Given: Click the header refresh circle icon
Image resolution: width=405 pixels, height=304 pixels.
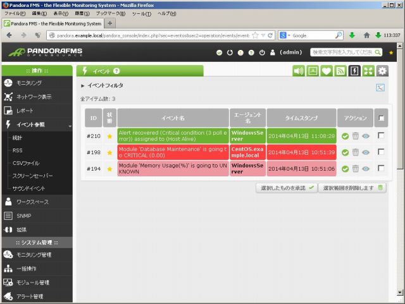Looking at the screenshot, I should (x=230, y=52).
